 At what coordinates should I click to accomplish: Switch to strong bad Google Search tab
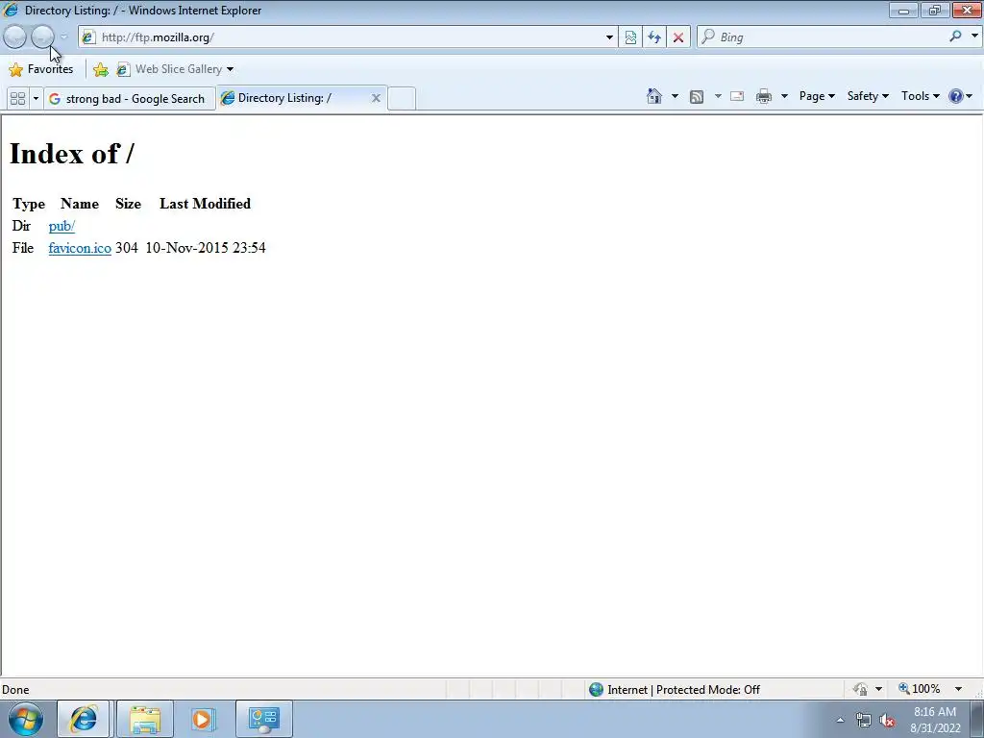click(x=129, y=99)
